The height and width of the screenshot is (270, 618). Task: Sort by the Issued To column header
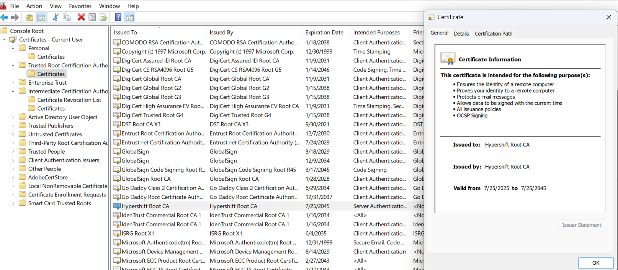(159, 33)
